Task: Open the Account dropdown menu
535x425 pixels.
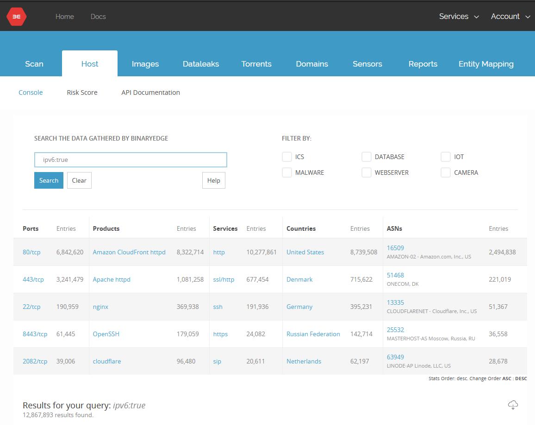Action: click(x=510, y=16)
